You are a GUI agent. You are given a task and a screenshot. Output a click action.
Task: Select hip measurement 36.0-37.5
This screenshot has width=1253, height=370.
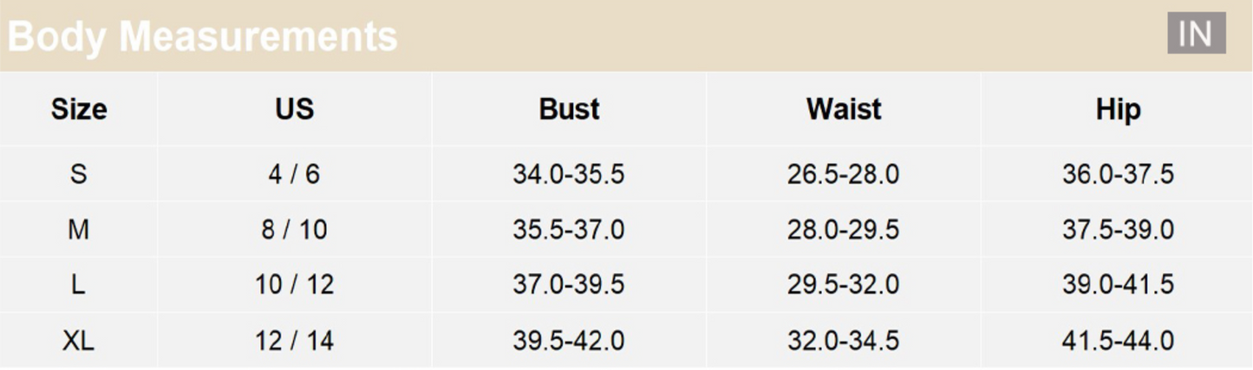[1118, 174]
